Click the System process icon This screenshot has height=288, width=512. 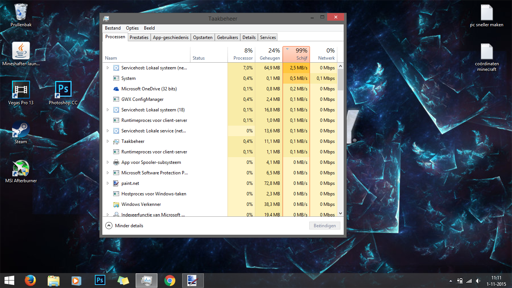click(x=116, y=78)
